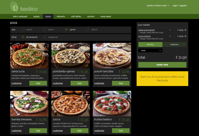Click the zucca pizza title text
199x136 pixels.
click(56, 119)
